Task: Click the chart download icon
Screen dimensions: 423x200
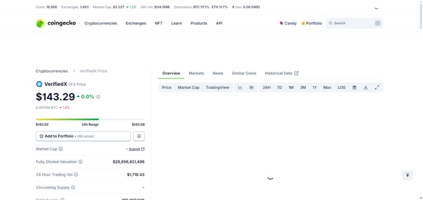Action: click(366, 87)
